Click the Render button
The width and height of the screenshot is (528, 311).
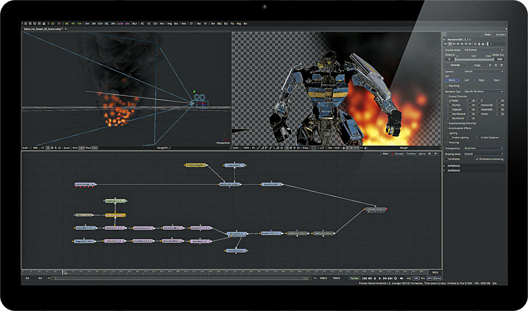pyautogui.click(x=354, y=278)
